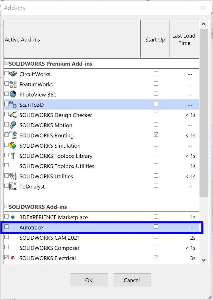The image size is (213, 300).
Task: Click the SOLIDWORKS Routing pipe icon
Action: (13, 135)
